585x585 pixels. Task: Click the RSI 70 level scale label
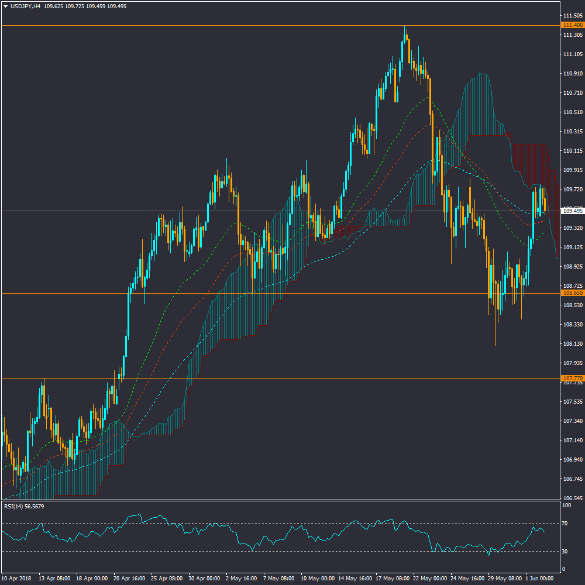tap(565, 523)
